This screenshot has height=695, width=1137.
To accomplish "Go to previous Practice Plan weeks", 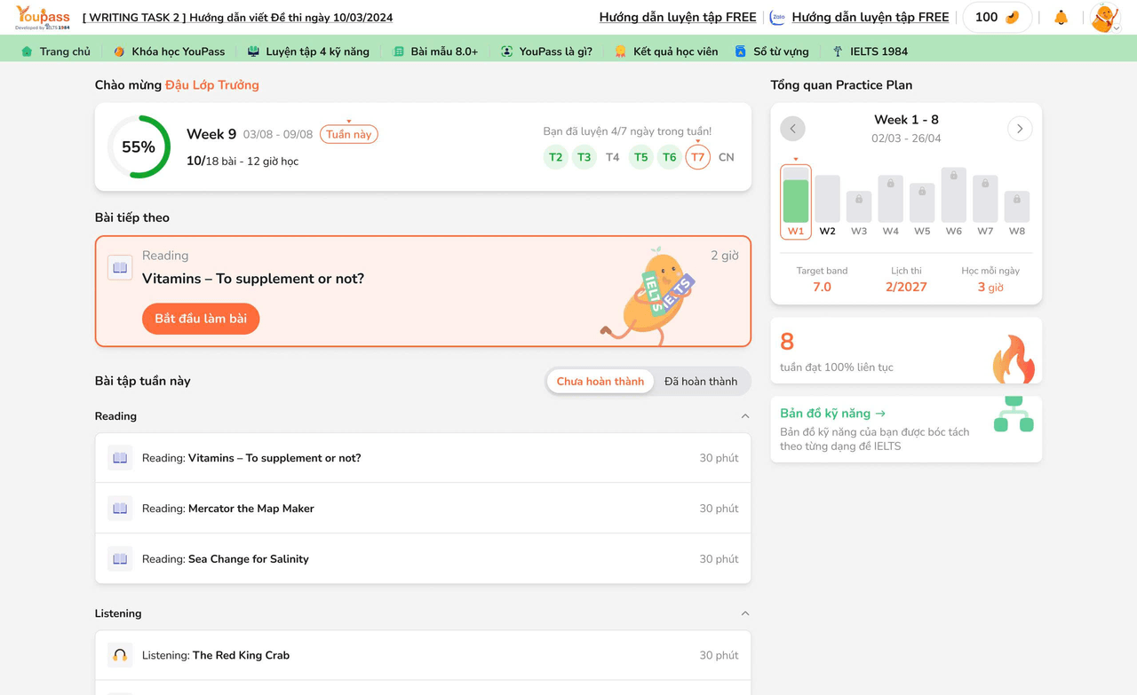I will coord(792,129).
